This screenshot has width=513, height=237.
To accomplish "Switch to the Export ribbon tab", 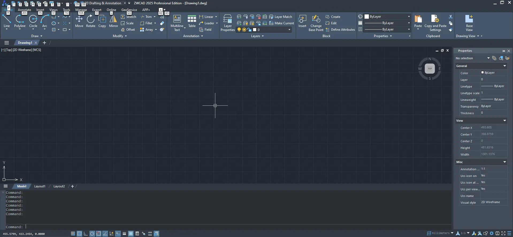I will point(97,10).
